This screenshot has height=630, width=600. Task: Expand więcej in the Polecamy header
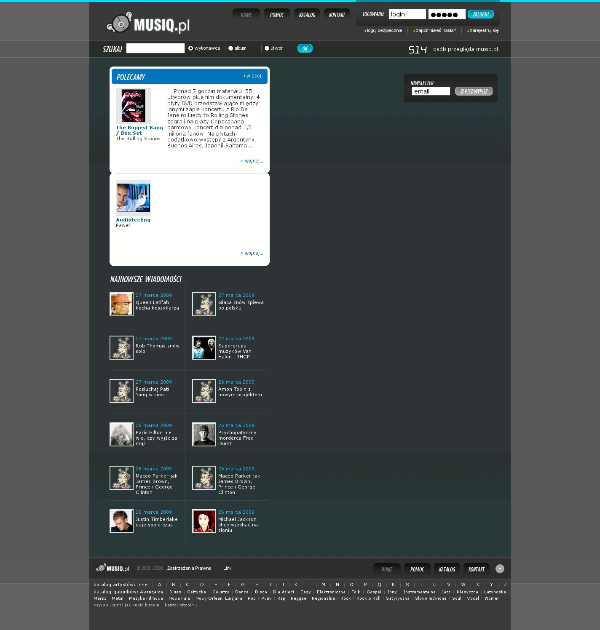[253, 76]
